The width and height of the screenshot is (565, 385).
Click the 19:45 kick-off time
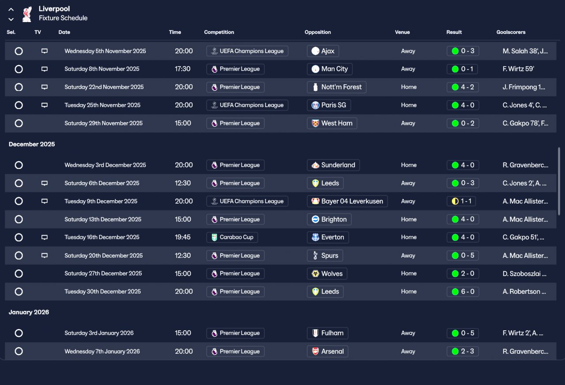[183, 237]
